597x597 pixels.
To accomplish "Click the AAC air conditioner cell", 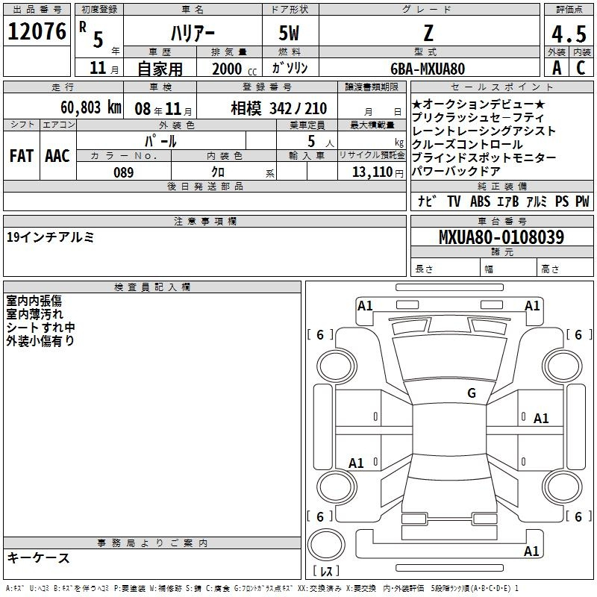I will 57,155.
